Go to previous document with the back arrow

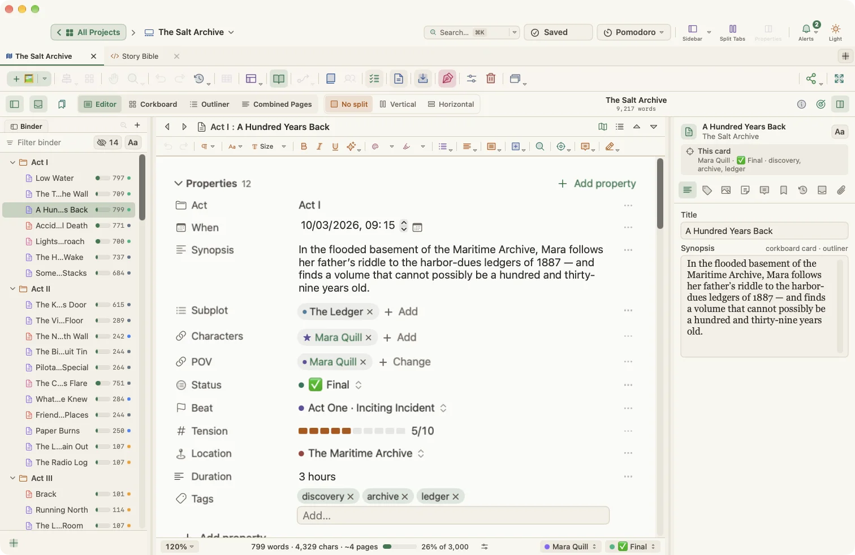167,127
